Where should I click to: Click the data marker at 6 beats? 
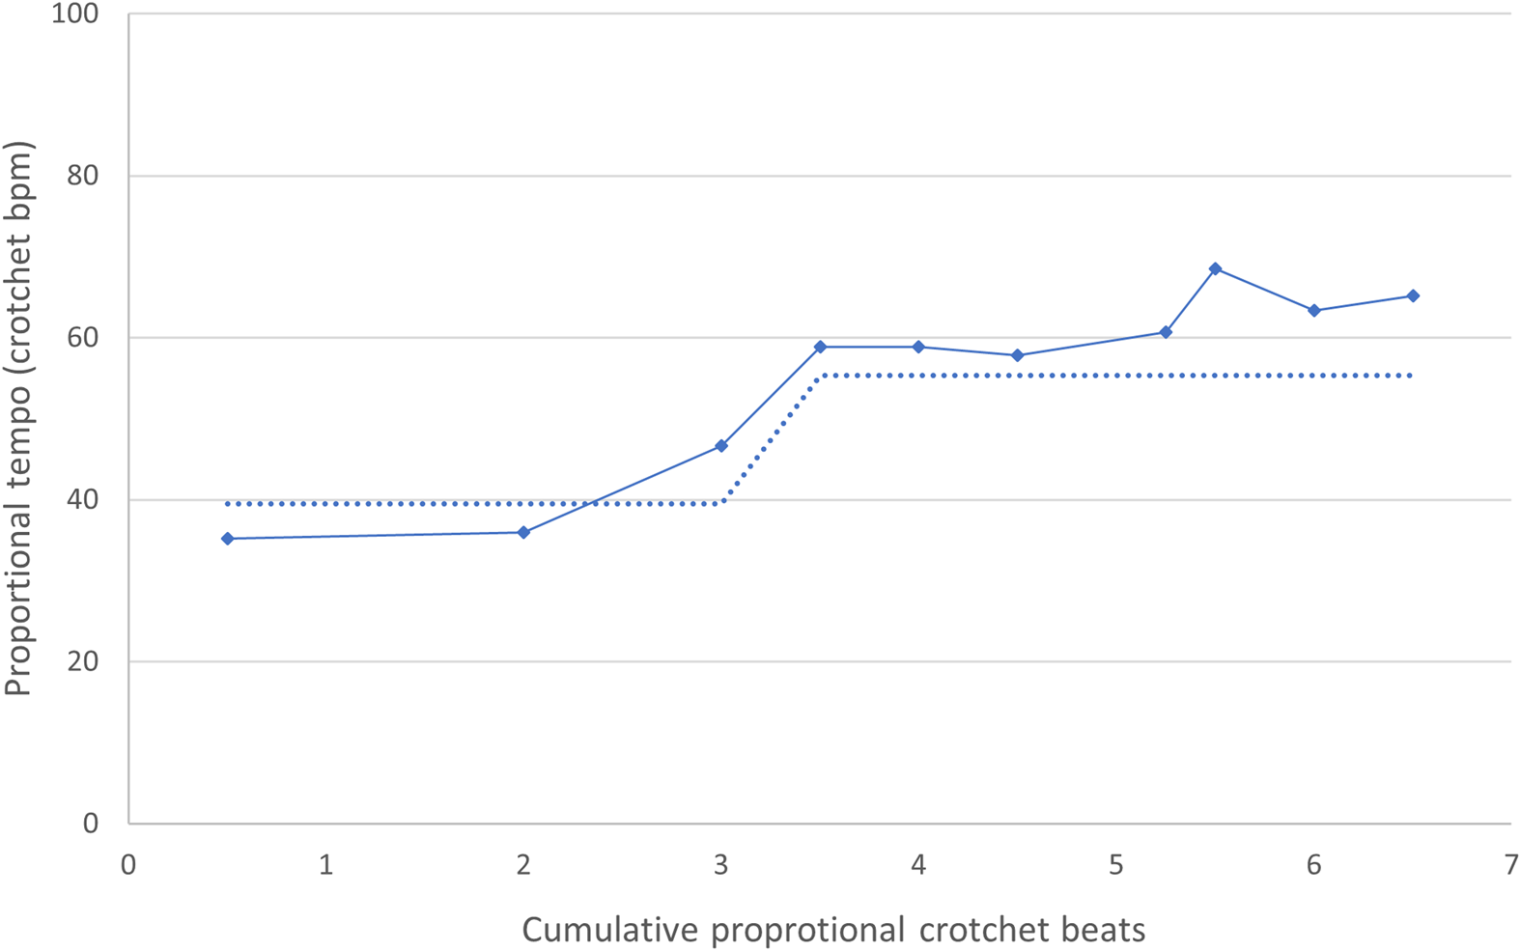[x=1313, y=311]
